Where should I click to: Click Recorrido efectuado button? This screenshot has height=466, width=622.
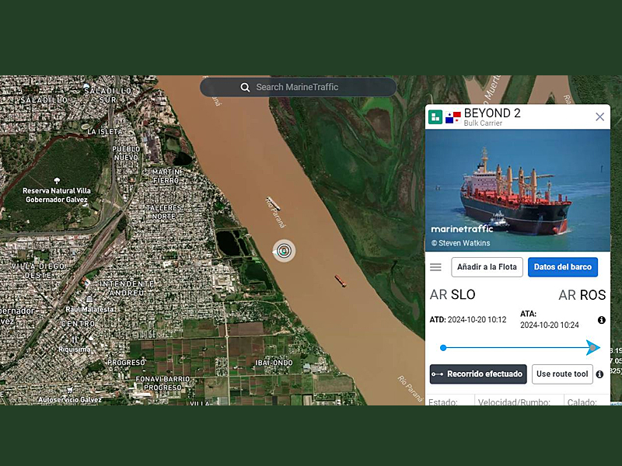(x=478, y=374)
